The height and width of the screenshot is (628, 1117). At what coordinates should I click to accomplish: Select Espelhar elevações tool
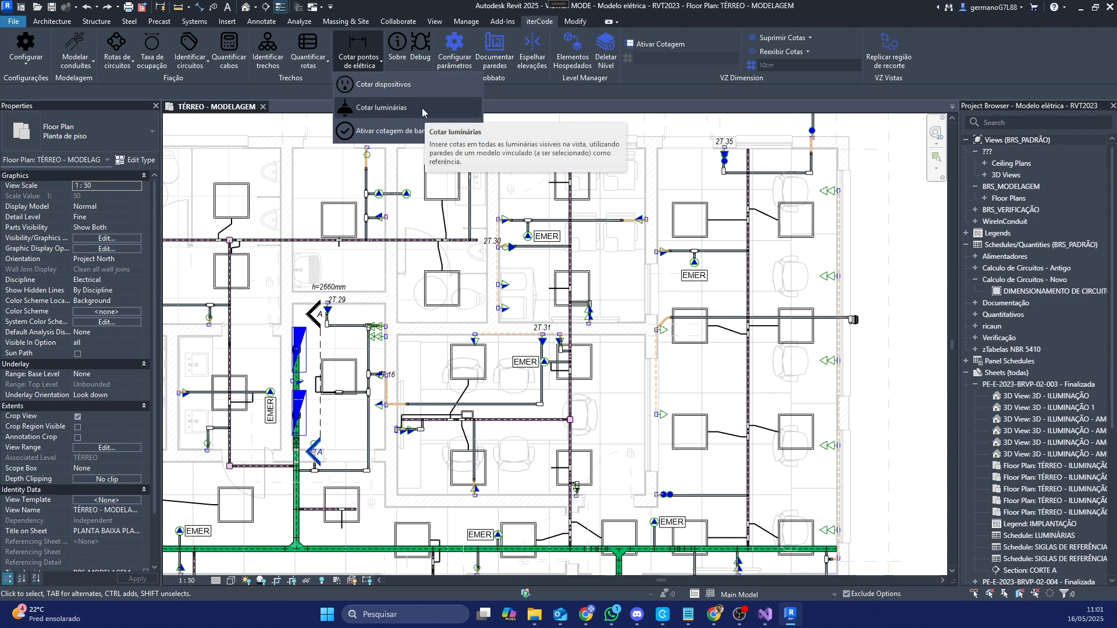pos(532,42)
